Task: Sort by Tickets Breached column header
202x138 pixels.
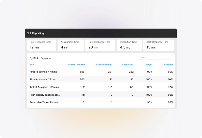Action: pyautogui.click(x=103, y=64)
